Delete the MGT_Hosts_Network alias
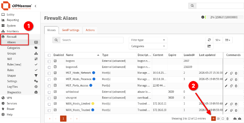 click(x=236, y=73)
